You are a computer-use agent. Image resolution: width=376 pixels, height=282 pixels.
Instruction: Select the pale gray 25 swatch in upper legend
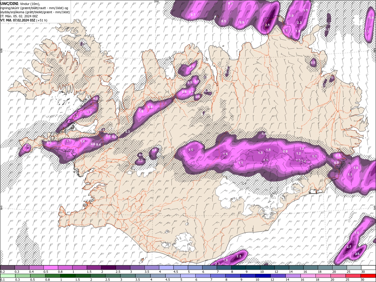click(354, 267)
